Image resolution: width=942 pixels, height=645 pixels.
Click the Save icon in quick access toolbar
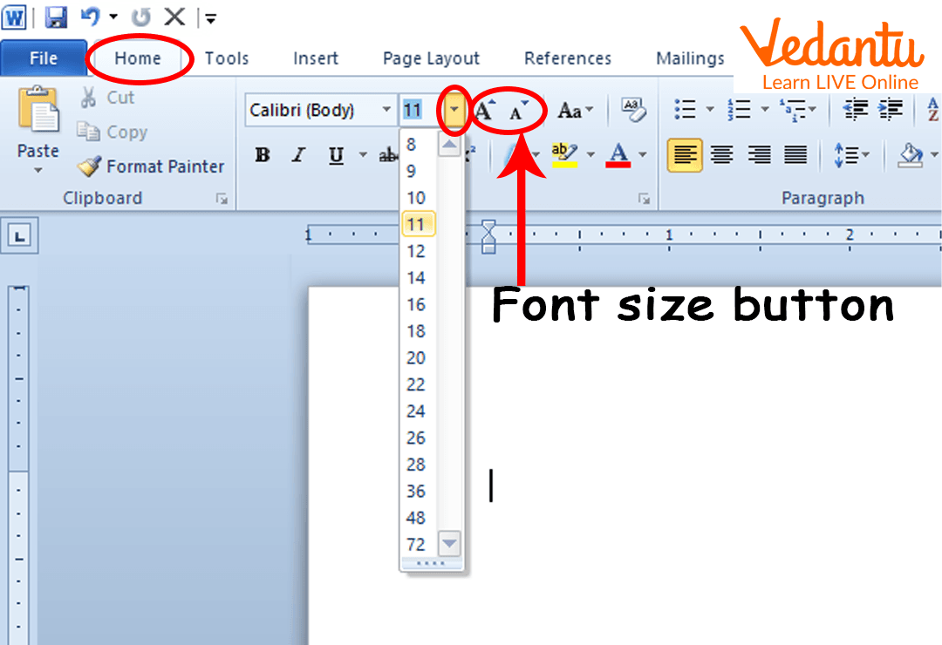point(56,17)
